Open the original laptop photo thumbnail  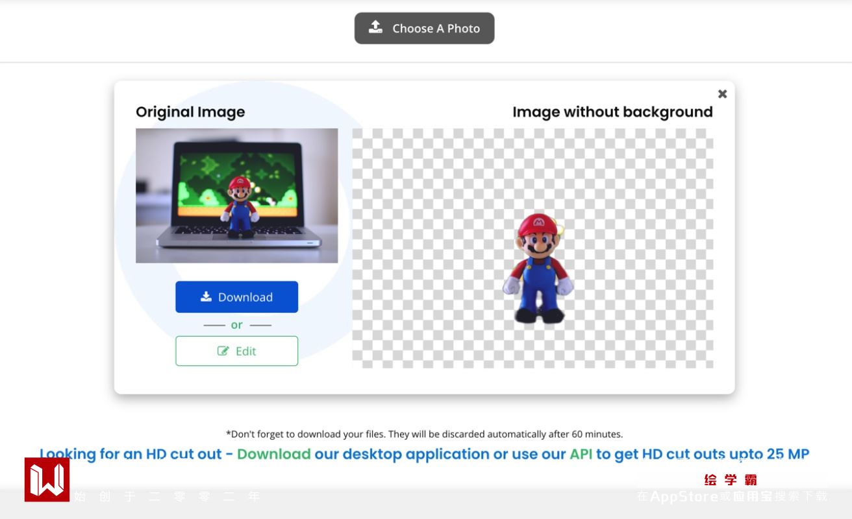tap(236, 195)
